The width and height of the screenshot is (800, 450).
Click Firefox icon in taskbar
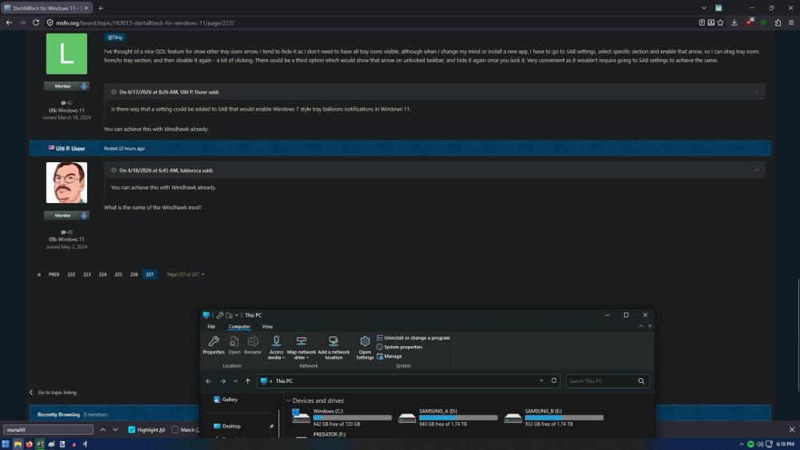point(29,444)
